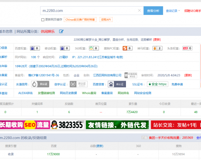
Task: Open ICP record 赣ICP备12001941号-36
Action: (44, 75)
